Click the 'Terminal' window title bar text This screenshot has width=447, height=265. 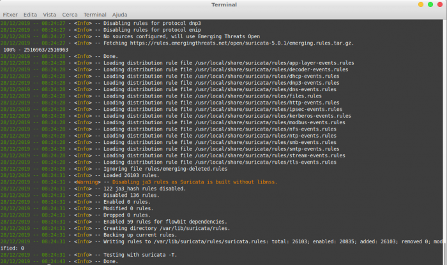click(x=223, y=4)
